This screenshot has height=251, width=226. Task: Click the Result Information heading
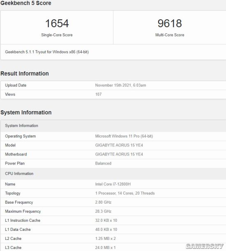pos(25,74)
